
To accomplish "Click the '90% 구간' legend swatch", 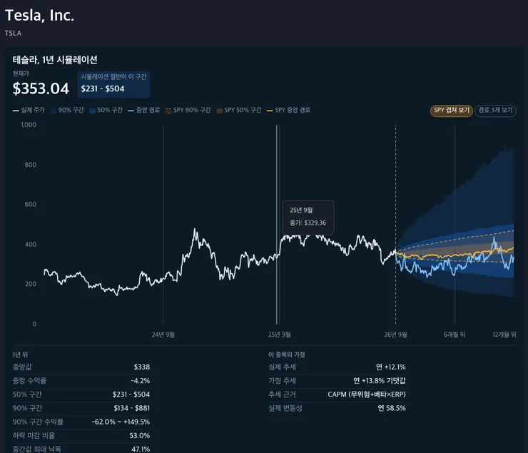I will click(54, 111).
